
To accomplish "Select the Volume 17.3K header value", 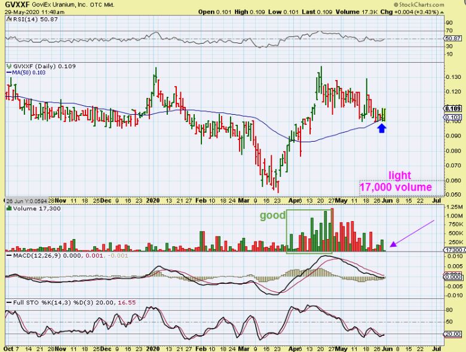I will click(357, 12).
